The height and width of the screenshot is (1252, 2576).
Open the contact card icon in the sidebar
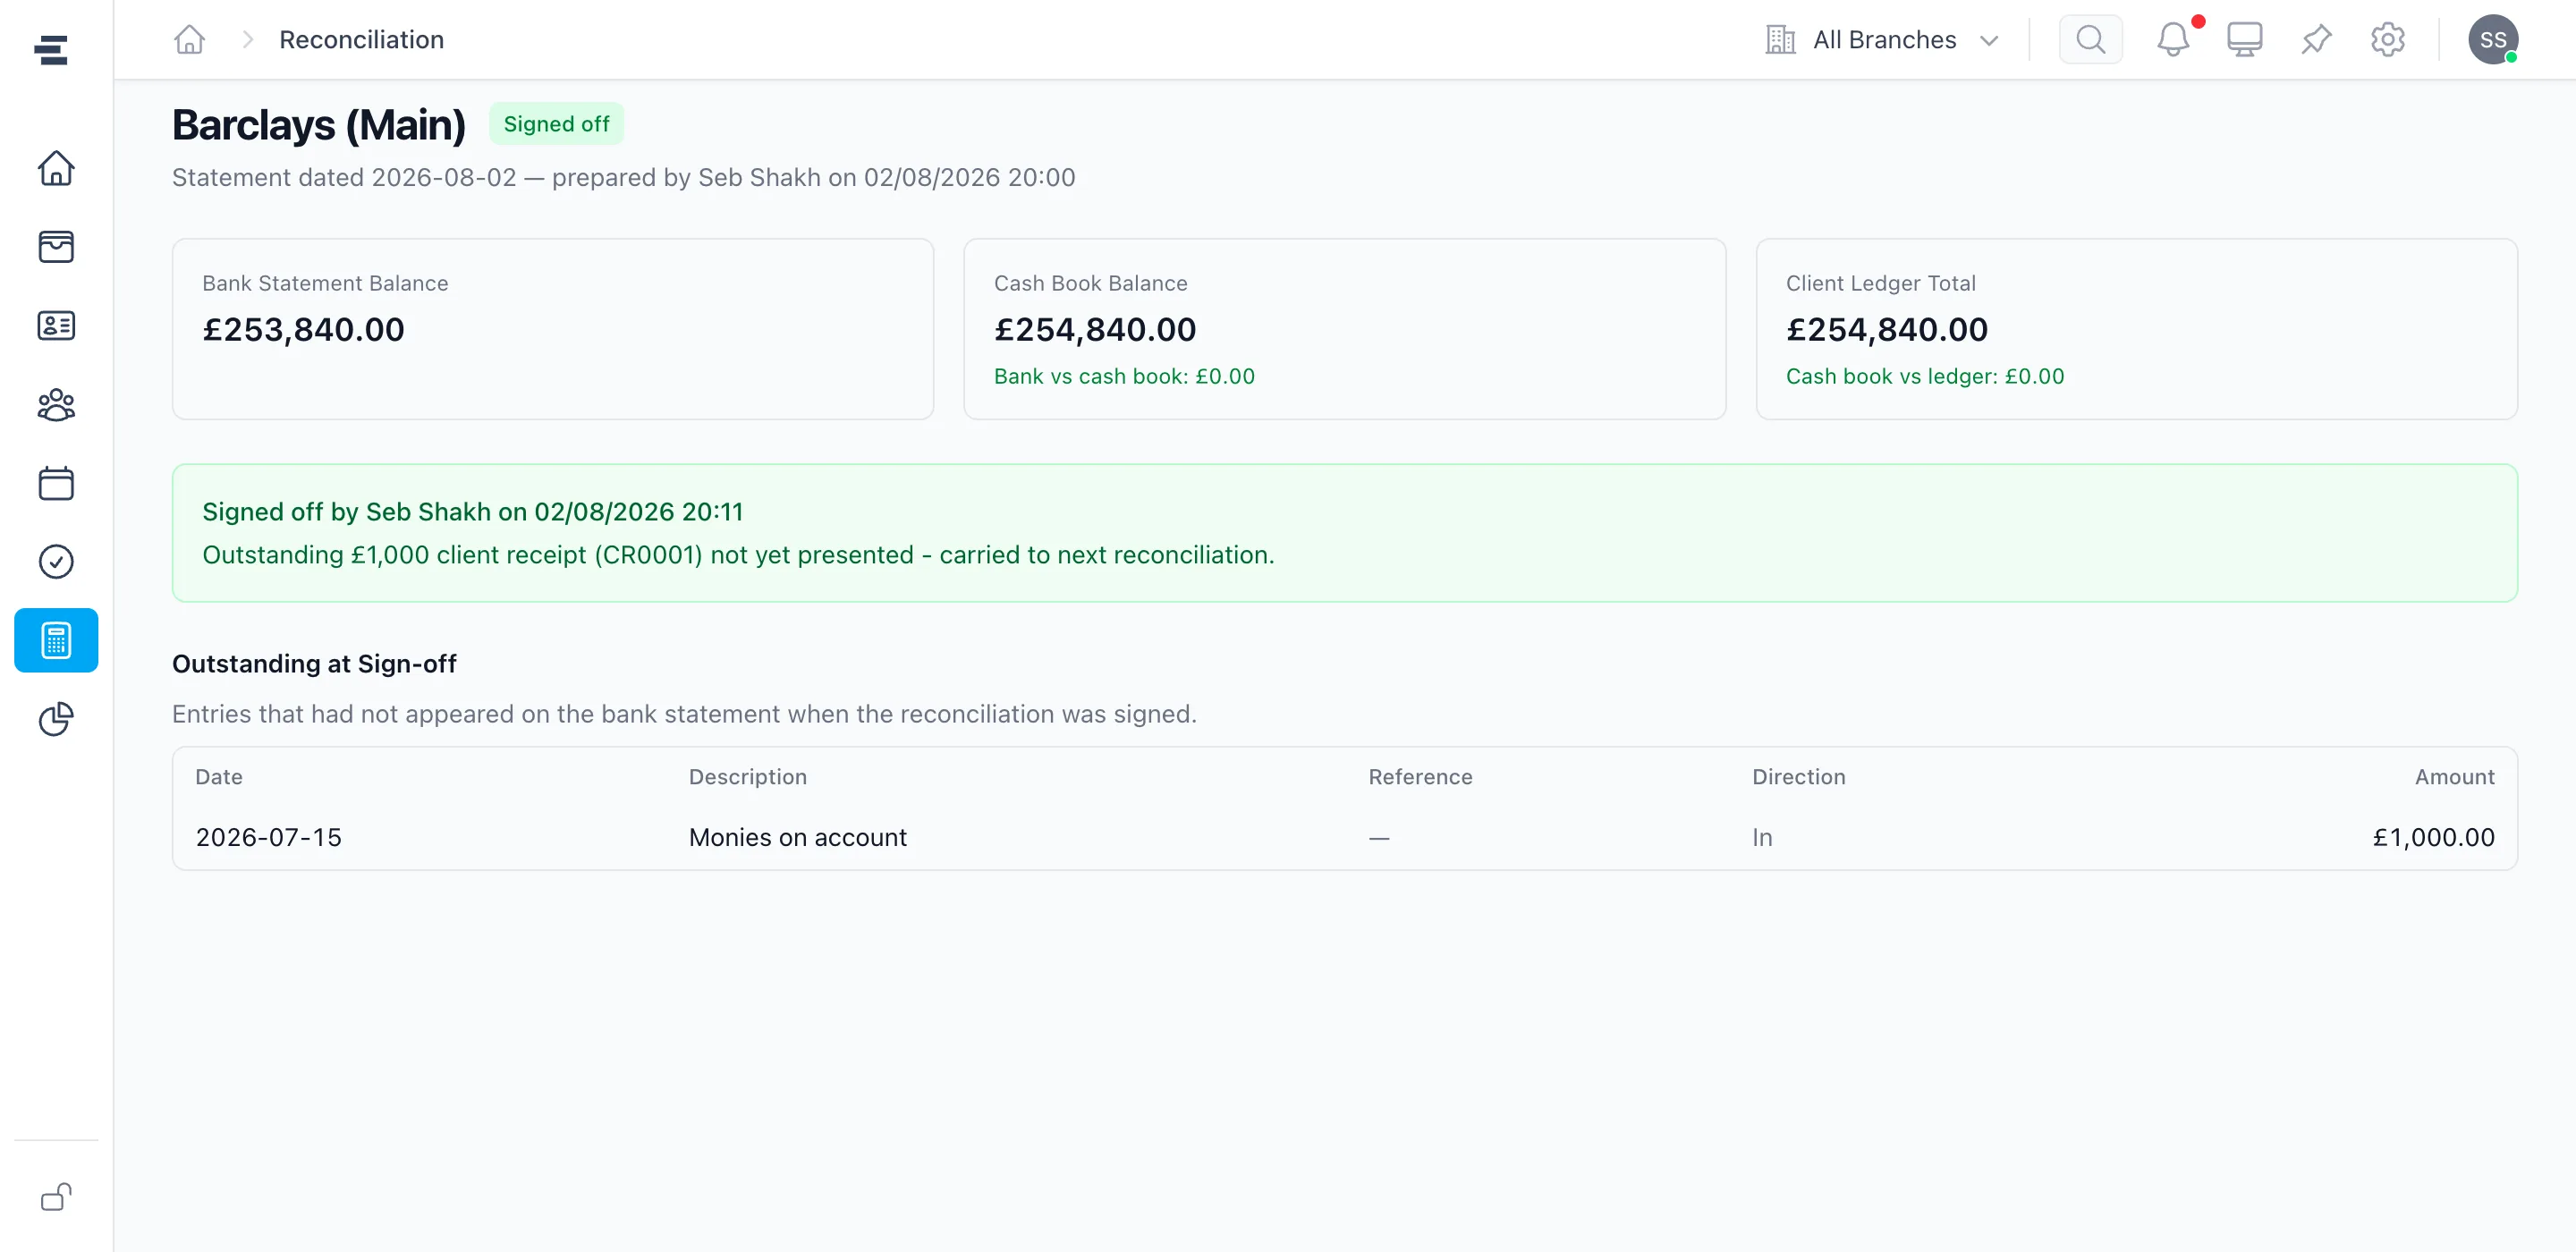pyautogui.click(x=56, y=325)
